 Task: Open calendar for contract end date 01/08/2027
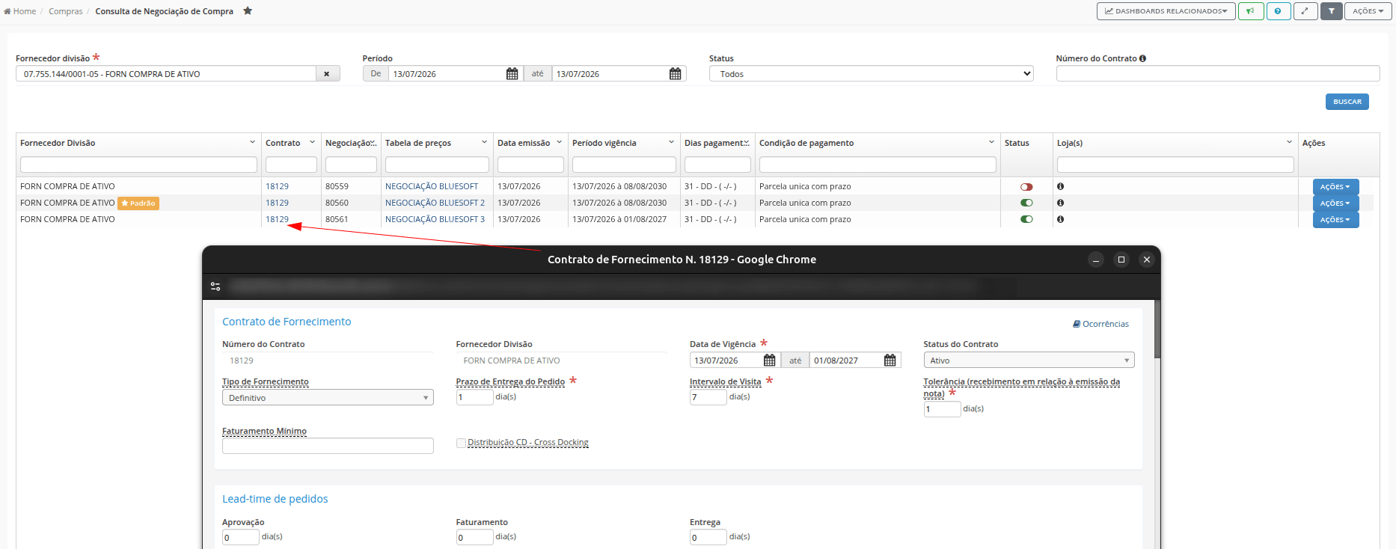[890, 361]
